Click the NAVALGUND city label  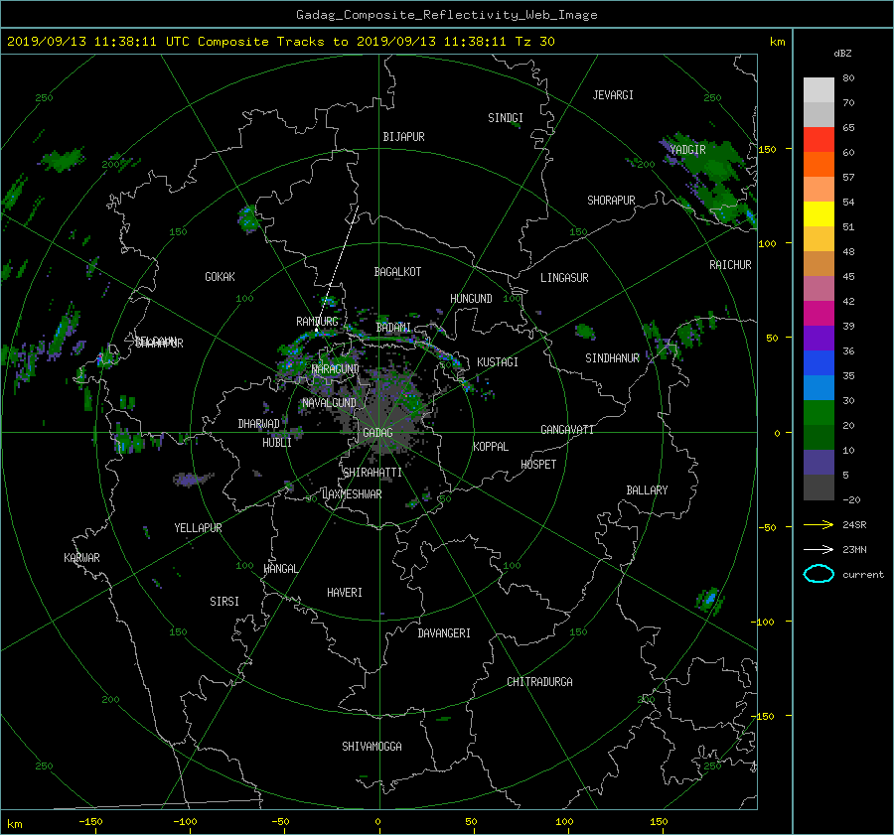[329, 402]
